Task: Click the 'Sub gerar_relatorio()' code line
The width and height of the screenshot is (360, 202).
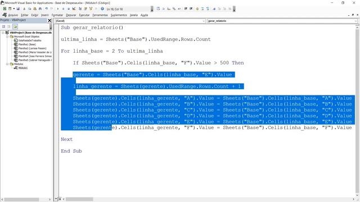Action: pyautogui.click(x=92, y=27)
